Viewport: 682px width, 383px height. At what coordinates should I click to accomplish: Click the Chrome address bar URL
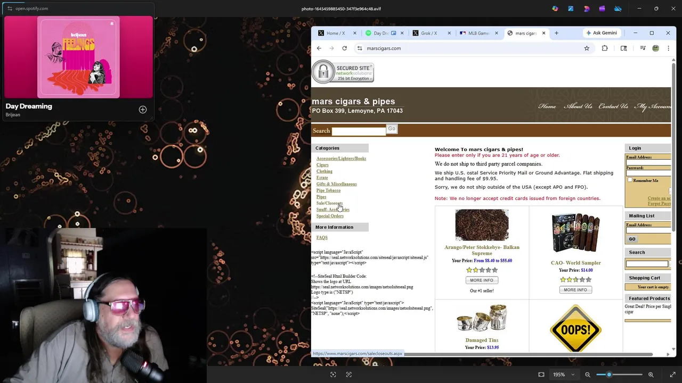click(384, 48)
